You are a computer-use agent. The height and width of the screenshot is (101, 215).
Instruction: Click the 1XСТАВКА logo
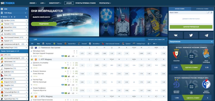click(x=8, y=3)
